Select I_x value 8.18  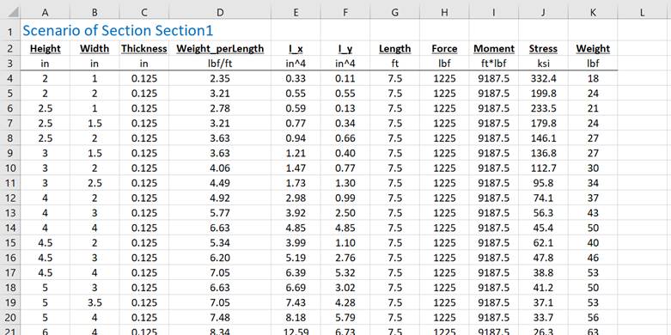[296, 318]
